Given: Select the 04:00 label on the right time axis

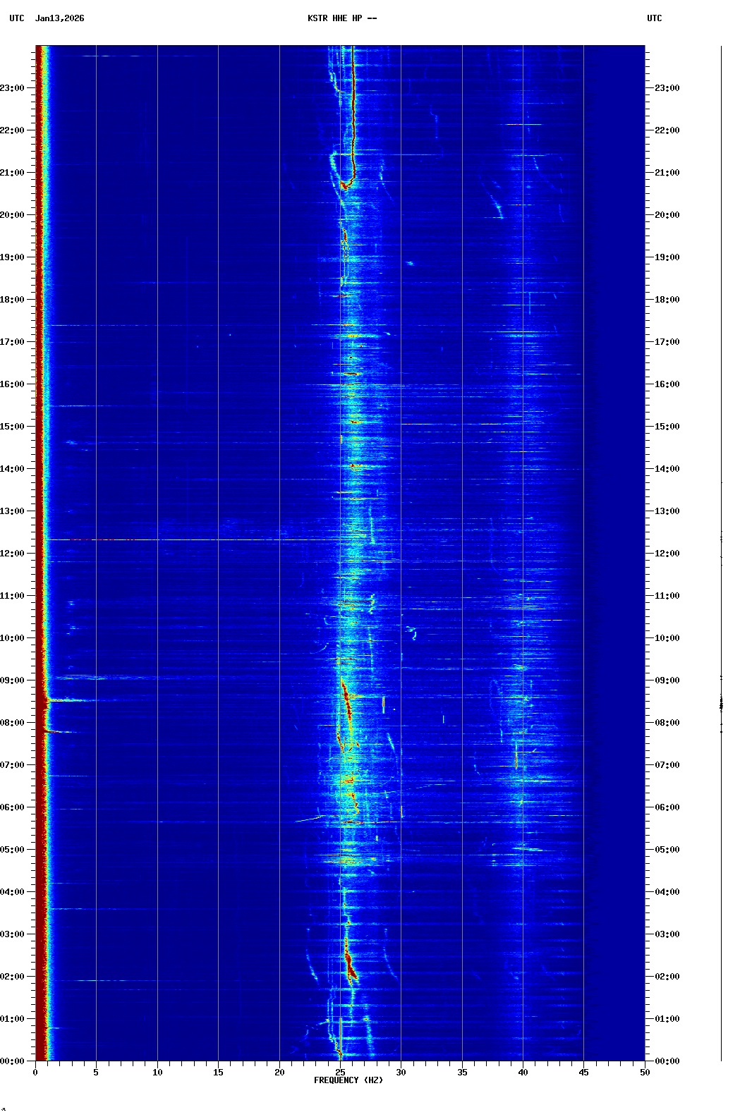Looking at the screenshot, I should 667,892.
